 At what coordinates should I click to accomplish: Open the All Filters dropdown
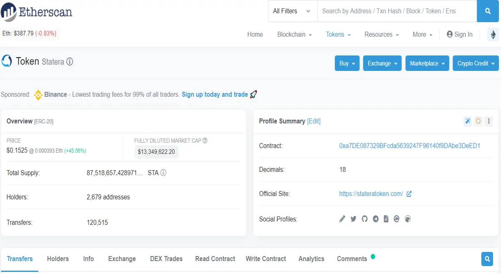pyautogui.click(x=293, y=11)
